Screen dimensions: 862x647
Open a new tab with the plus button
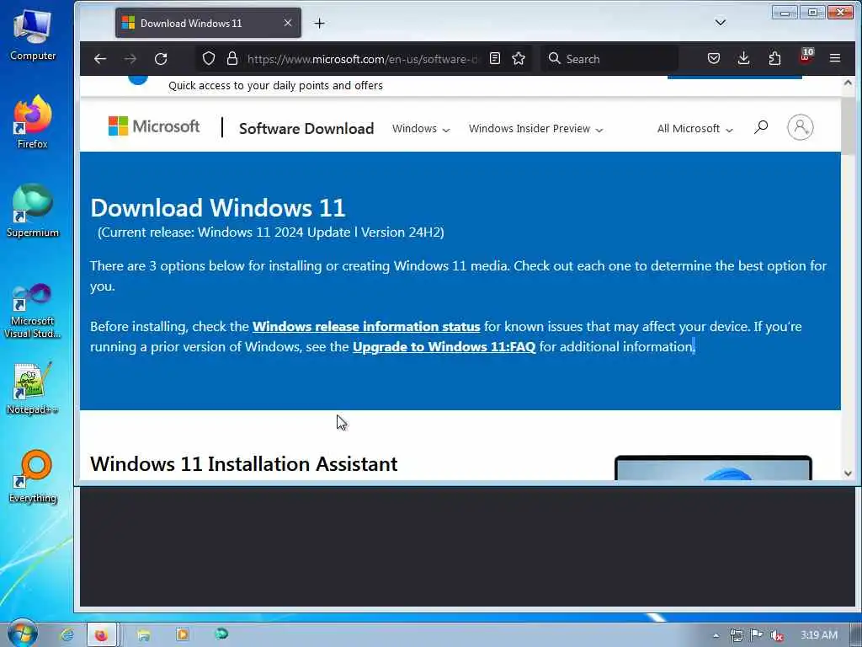[x=319, y=23]
